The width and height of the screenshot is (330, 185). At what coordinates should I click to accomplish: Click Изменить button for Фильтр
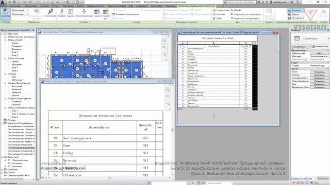pyautogui.click(x=320, y=75)
